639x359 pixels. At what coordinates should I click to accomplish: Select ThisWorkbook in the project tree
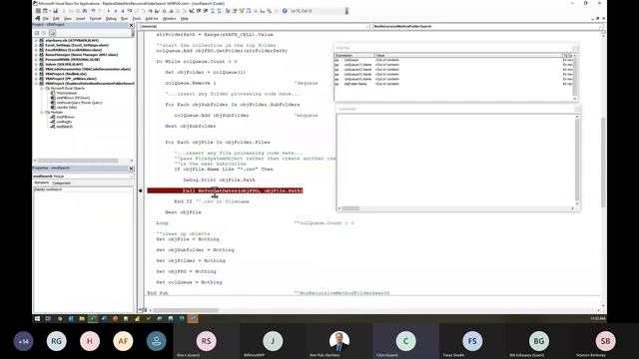pos(66,93)
